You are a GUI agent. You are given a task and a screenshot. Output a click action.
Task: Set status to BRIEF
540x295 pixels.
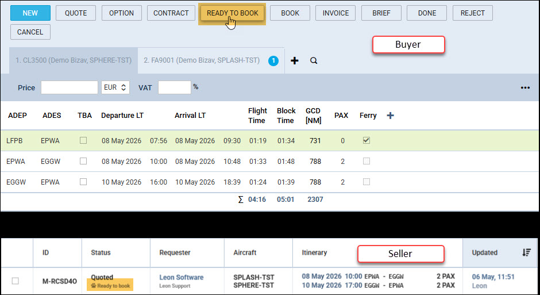pyautogui.click(x=381, y=13)
